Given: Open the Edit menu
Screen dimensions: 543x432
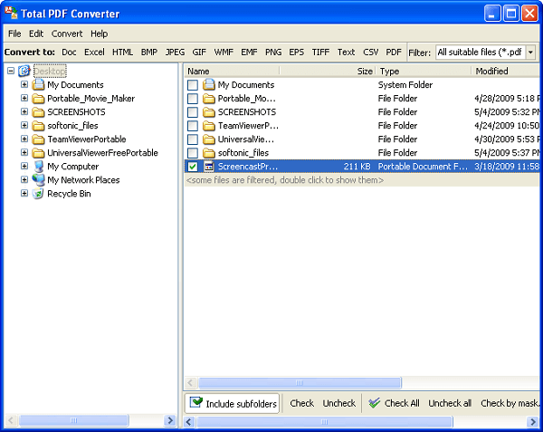Looking at the screenshot, I should (x=36, y=34).
